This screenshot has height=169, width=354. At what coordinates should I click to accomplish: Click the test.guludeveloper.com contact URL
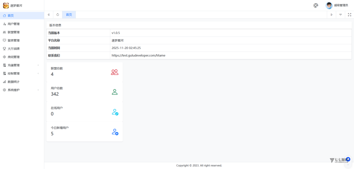click(138, 55)
